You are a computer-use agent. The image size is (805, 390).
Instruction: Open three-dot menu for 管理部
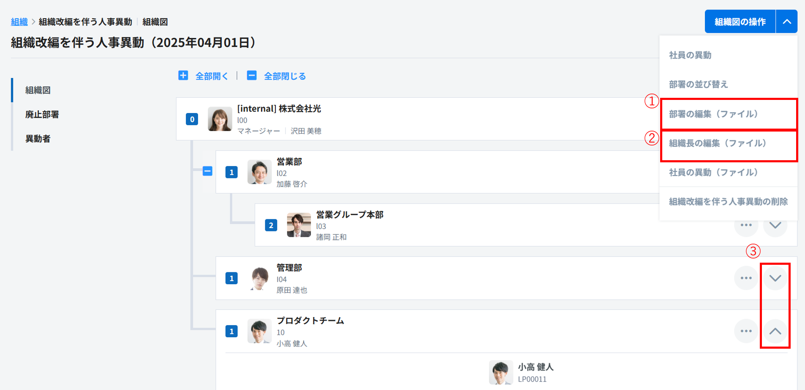tap(746, 278)
